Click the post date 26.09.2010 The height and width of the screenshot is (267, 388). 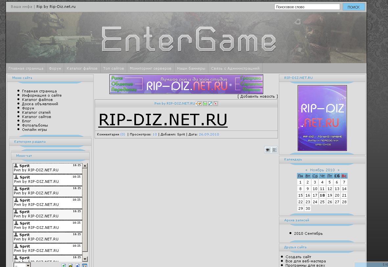(x=209, y=134)
